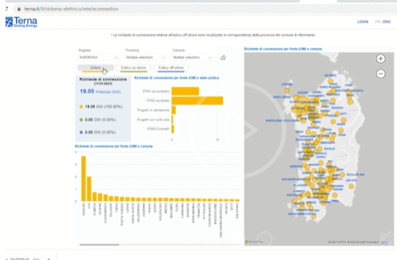
Task: Open the Regione dropdown showing SARDEGNA
Action: [98, 58]
